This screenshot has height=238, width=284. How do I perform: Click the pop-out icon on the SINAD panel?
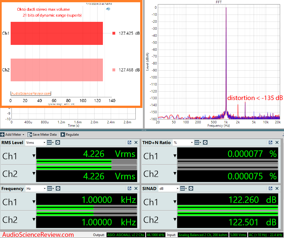point(270,188)
